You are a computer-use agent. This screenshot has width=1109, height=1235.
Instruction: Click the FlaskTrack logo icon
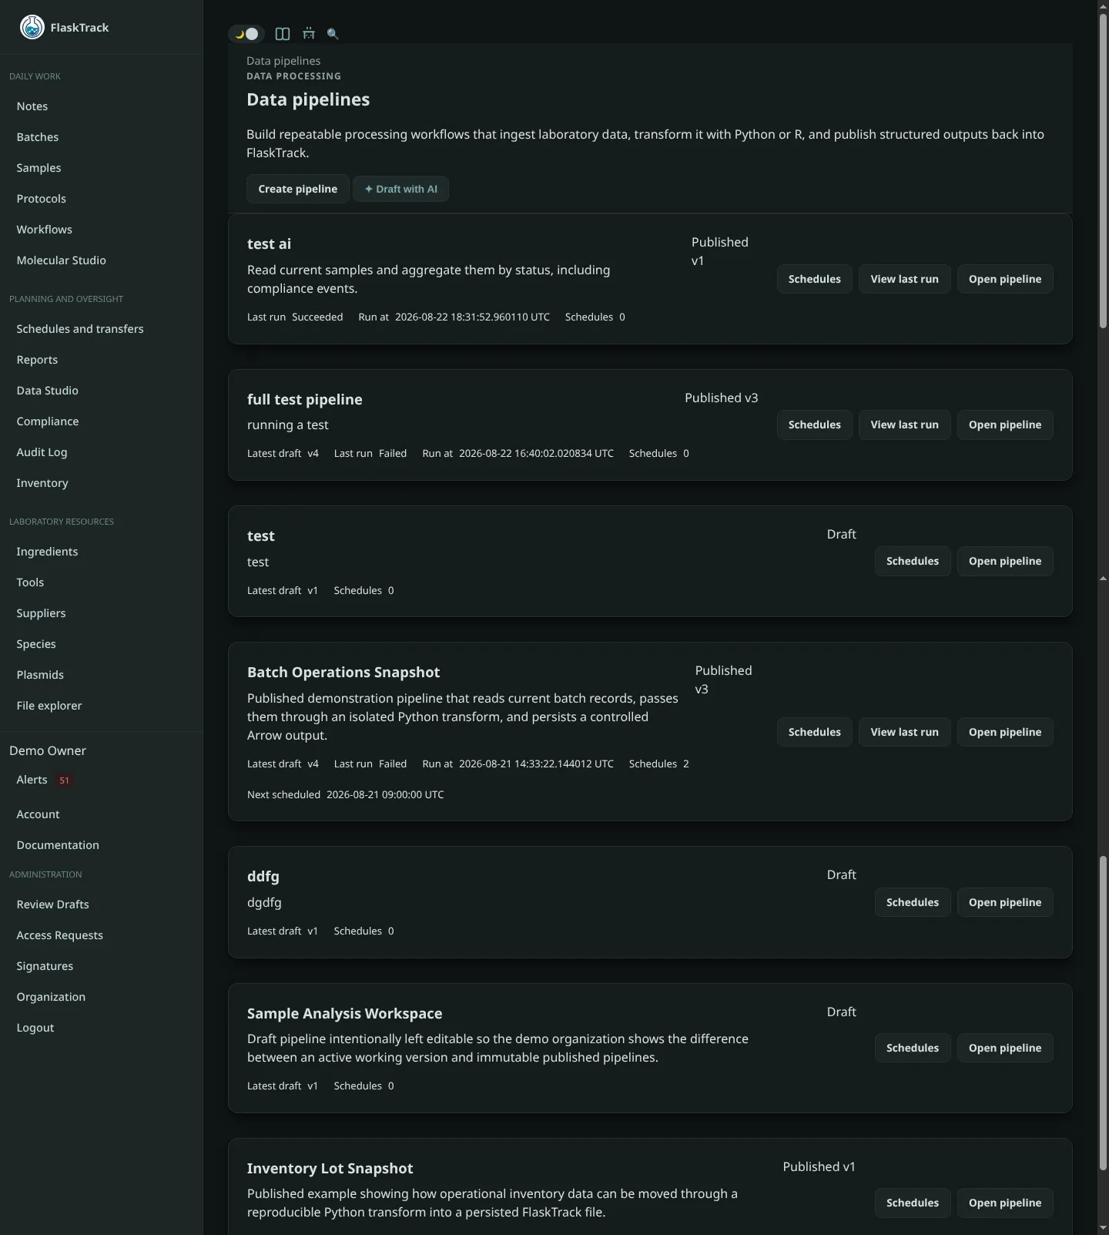coord(32,27)
